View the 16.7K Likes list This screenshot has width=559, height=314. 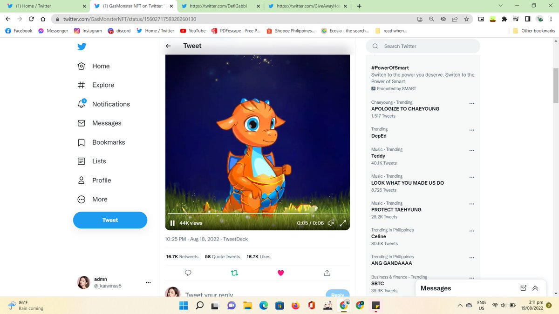coord(259,257)
